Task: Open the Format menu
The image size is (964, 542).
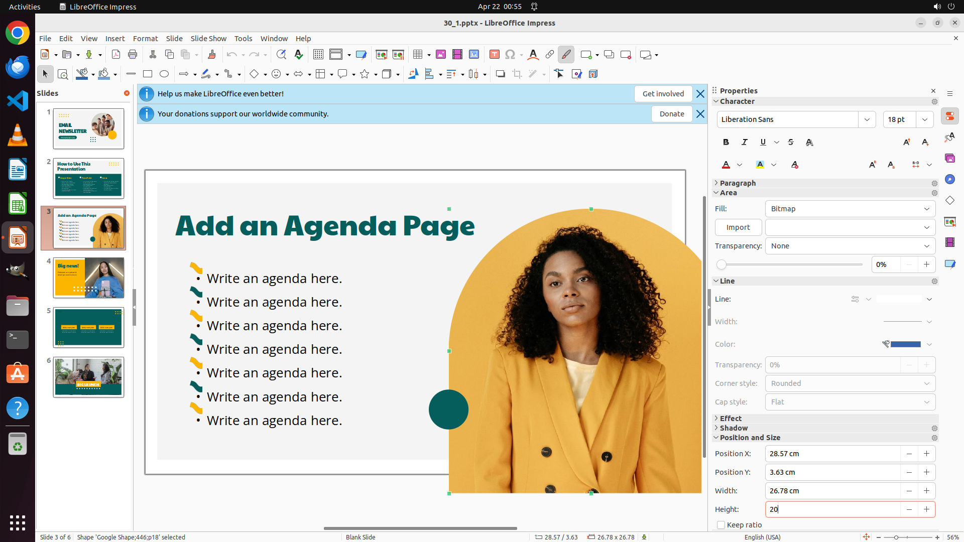Action: click(145, 39)
